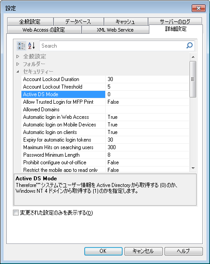Expand the 全般設定 category
The image size is (210, 264).
18,57
